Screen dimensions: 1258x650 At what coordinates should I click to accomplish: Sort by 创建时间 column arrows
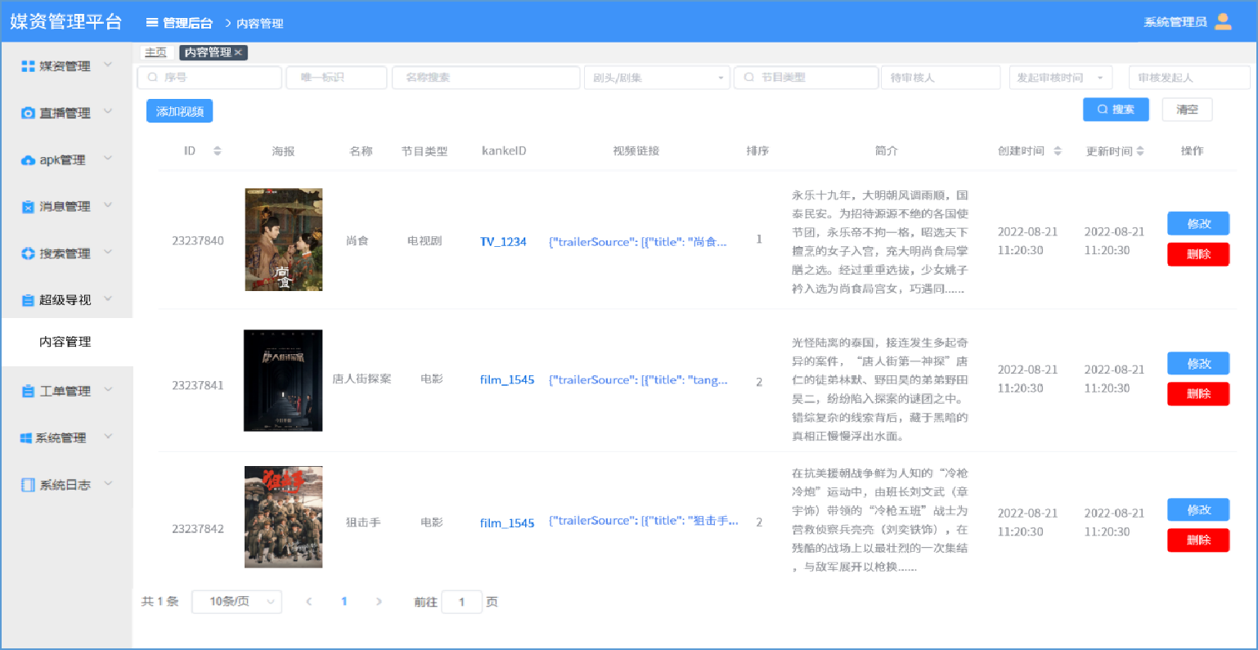[1057, 151]
